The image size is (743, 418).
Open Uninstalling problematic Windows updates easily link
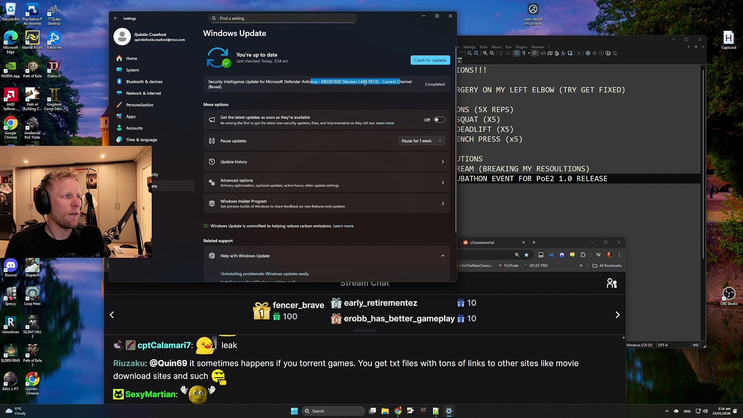(265, 273)
